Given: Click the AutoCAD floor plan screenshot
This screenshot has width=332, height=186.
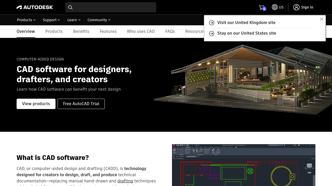Looking at the screenshot, I should point(244,165).
